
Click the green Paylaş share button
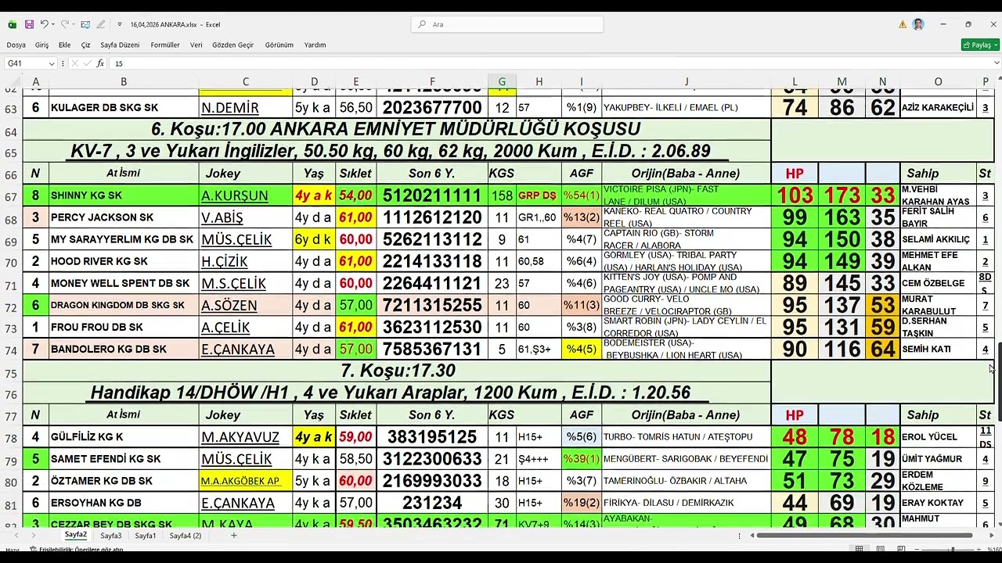(x=979, y=45)
